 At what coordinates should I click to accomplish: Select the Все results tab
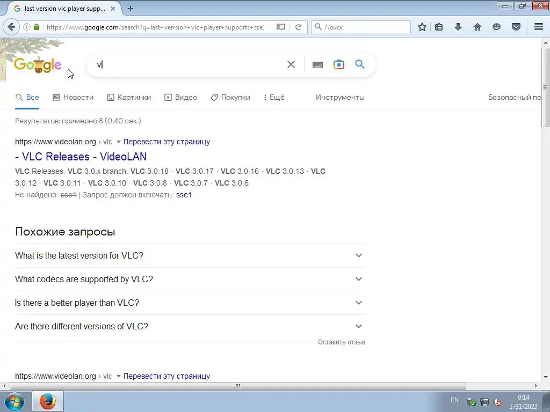27,98
